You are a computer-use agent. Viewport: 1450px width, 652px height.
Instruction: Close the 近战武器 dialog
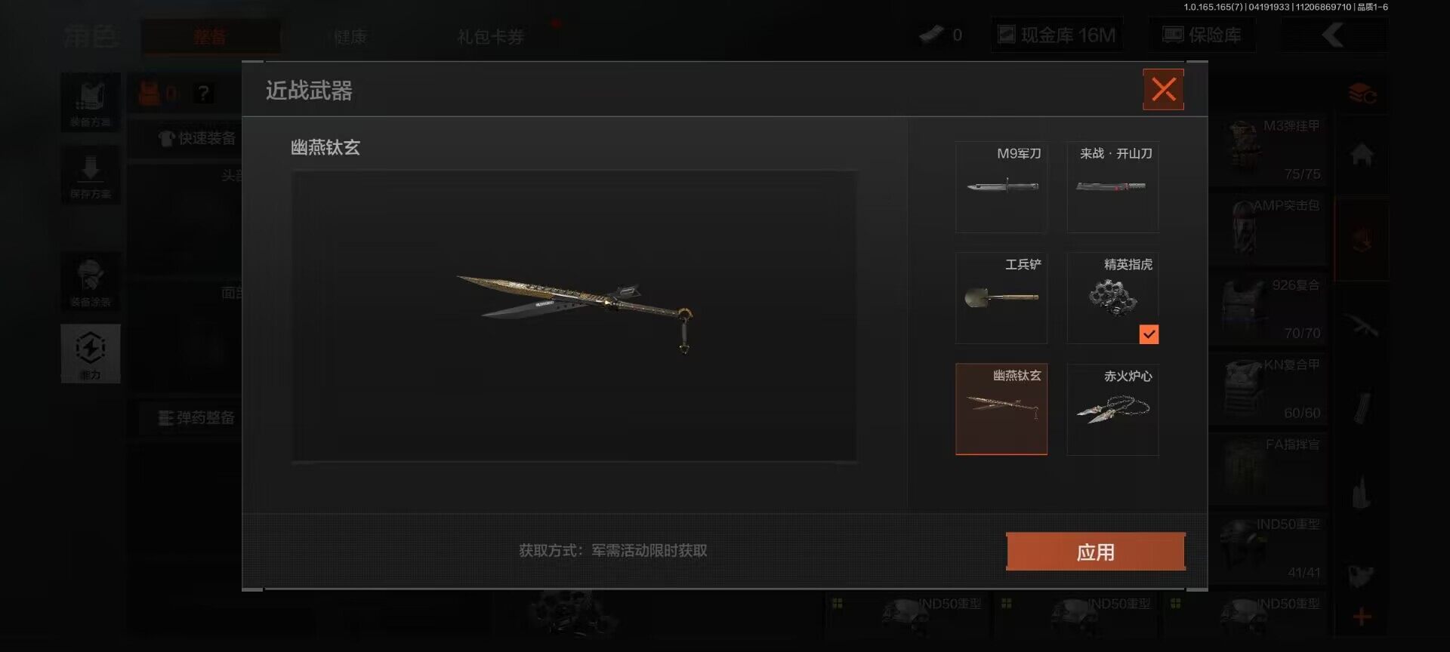1163,90
